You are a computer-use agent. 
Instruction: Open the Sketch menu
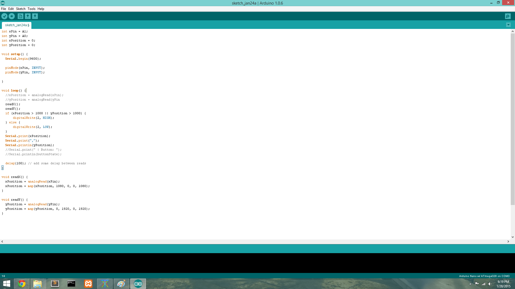click(21, 9)
